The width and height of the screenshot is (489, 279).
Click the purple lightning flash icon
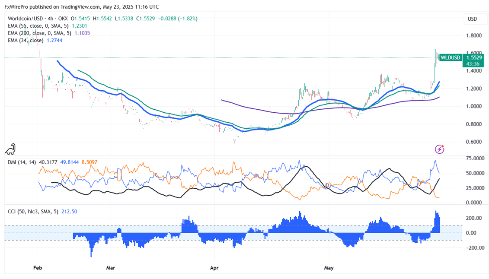coord(439,149)
